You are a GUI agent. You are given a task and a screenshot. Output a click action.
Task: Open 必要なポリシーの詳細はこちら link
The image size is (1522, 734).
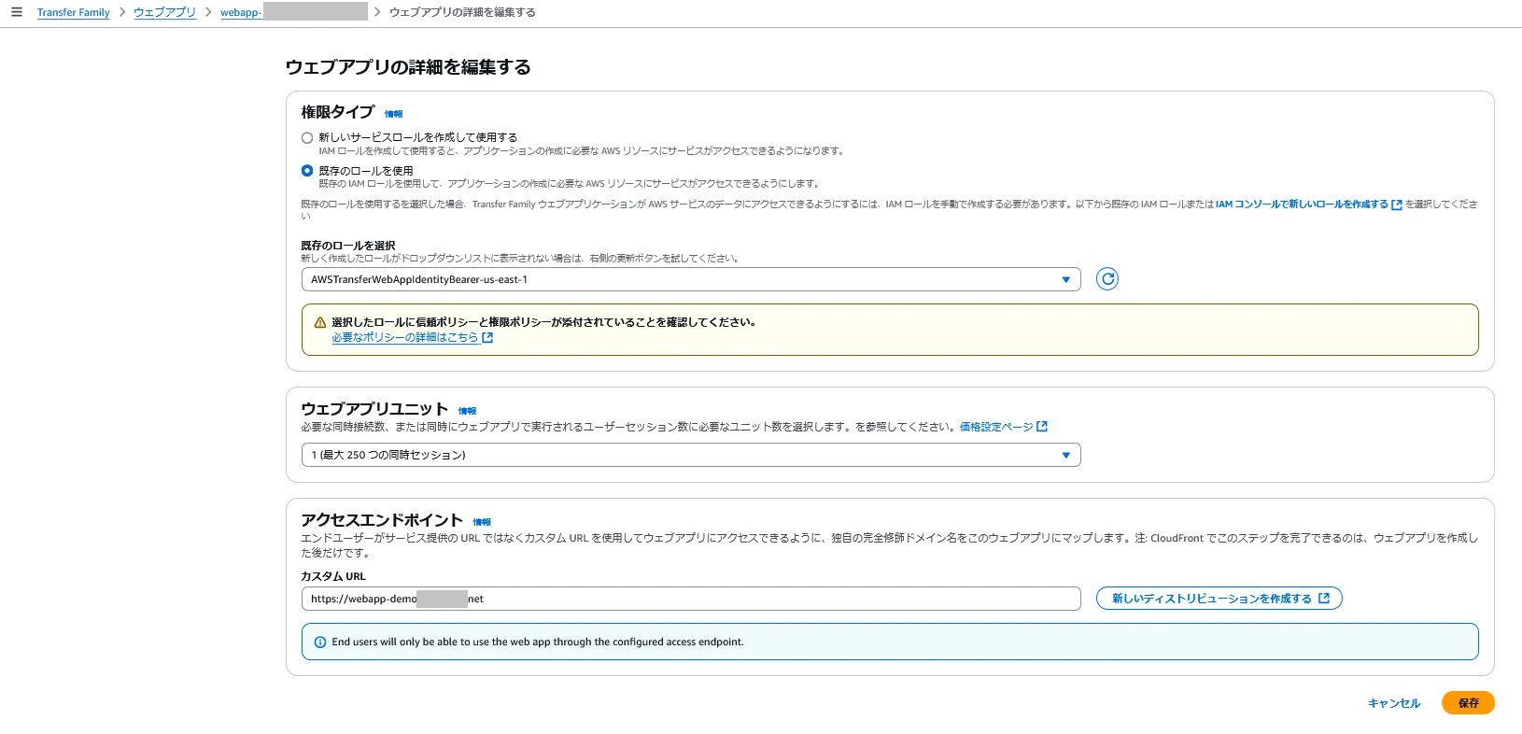point(405,337)
